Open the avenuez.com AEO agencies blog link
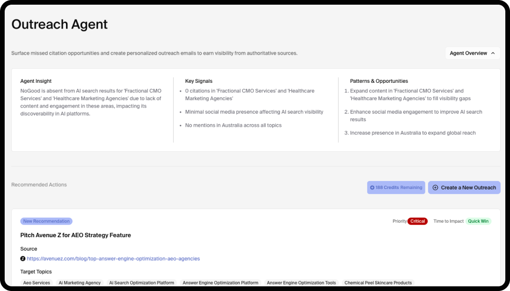The height and width of the screenshot is (291, 510). (113, 259)
